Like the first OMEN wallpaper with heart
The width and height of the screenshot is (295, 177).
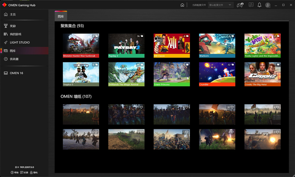click(96, 107)
